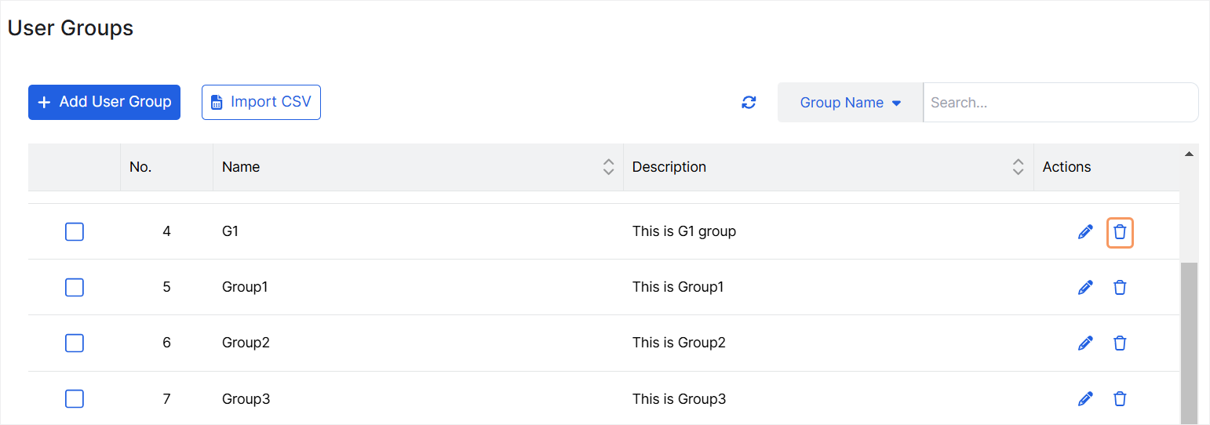Image resolution: width=1210 pixels, height=425 pixels.
Task: Delete Group1 with its trash icon
Action: (x=1120, y=288)
